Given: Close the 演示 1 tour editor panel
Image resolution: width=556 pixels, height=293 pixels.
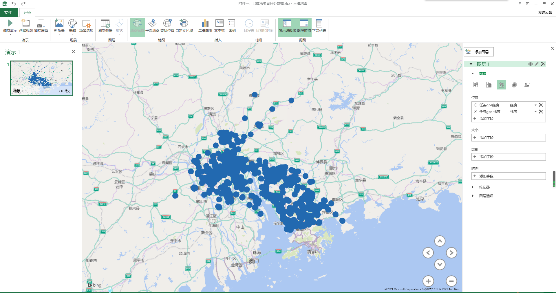Looking at the screenshot, I should (73, 52).
